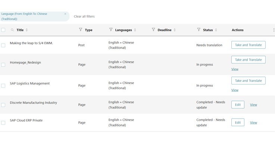Sort by Status using the sort arrows
The width and height of the screenshot is (275, 154).
[216, 30]
